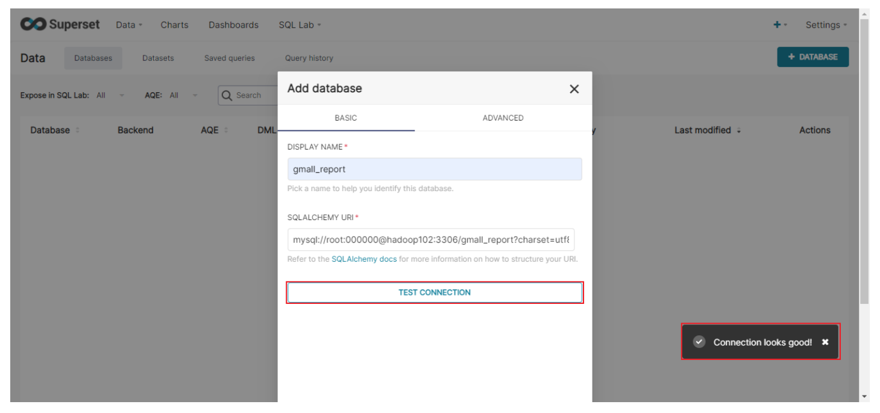Viewport: 880px width, 413px height.
Task: Expand the SQL Lab menu
Action: click(300, 25)
